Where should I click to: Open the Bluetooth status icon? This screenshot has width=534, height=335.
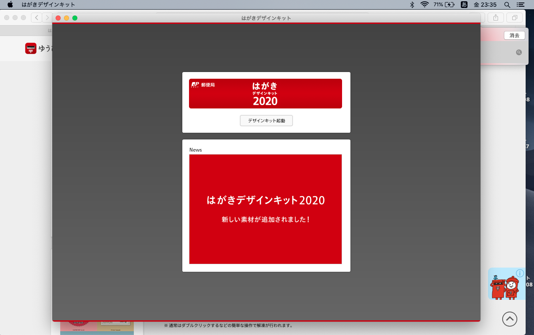(x=411, y=5)
